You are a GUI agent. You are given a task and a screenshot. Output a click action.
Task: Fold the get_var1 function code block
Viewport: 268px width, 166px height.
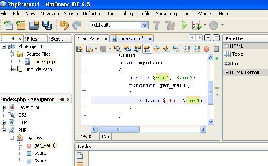click(84, 93)
